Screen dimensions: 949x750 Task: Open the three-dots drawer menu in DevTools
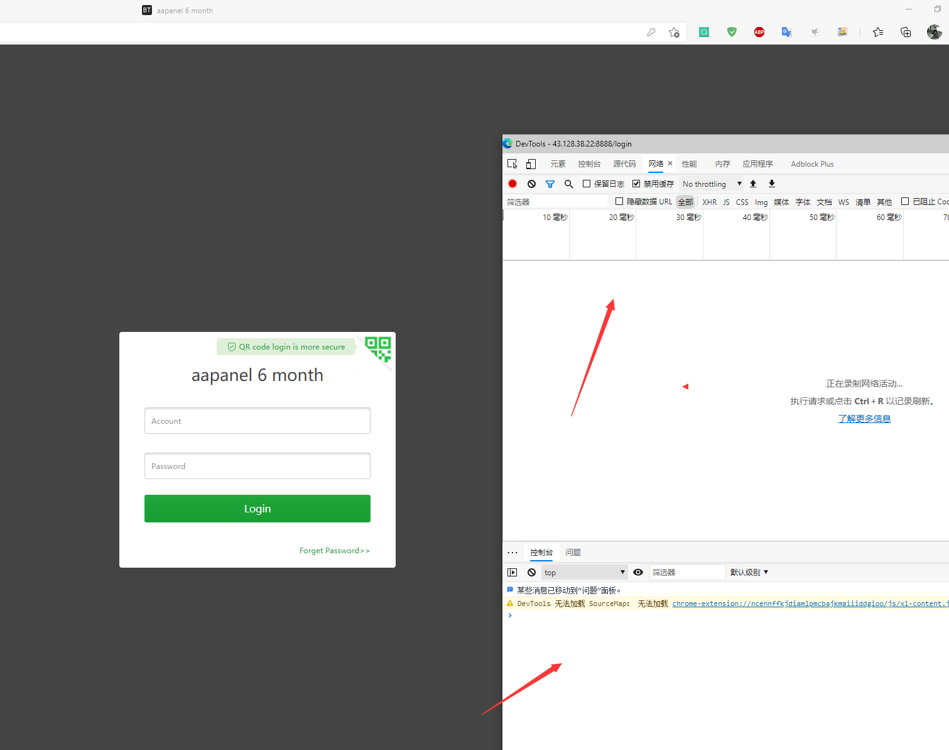(512, 553)
